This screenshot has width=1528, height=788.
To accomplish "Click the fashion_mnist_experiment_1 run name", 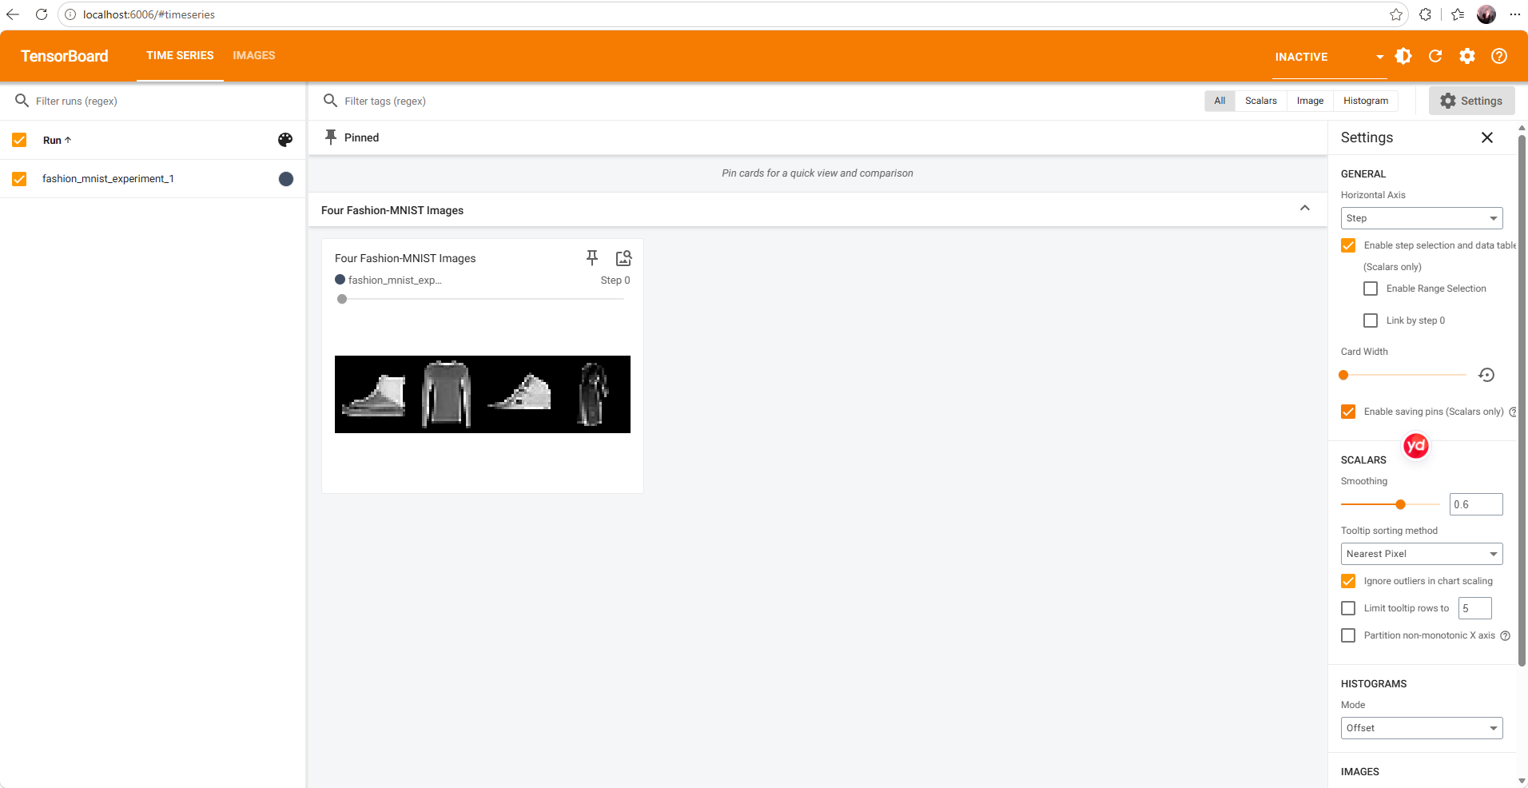I will tap(108, 179).
